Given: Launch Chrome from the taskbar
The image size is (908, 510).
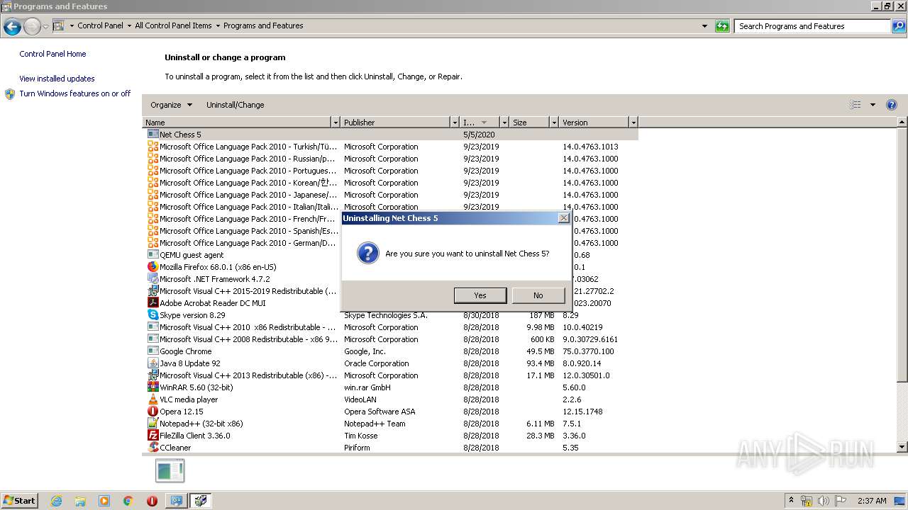Looking at the screenshot, I should click(128, 501).
